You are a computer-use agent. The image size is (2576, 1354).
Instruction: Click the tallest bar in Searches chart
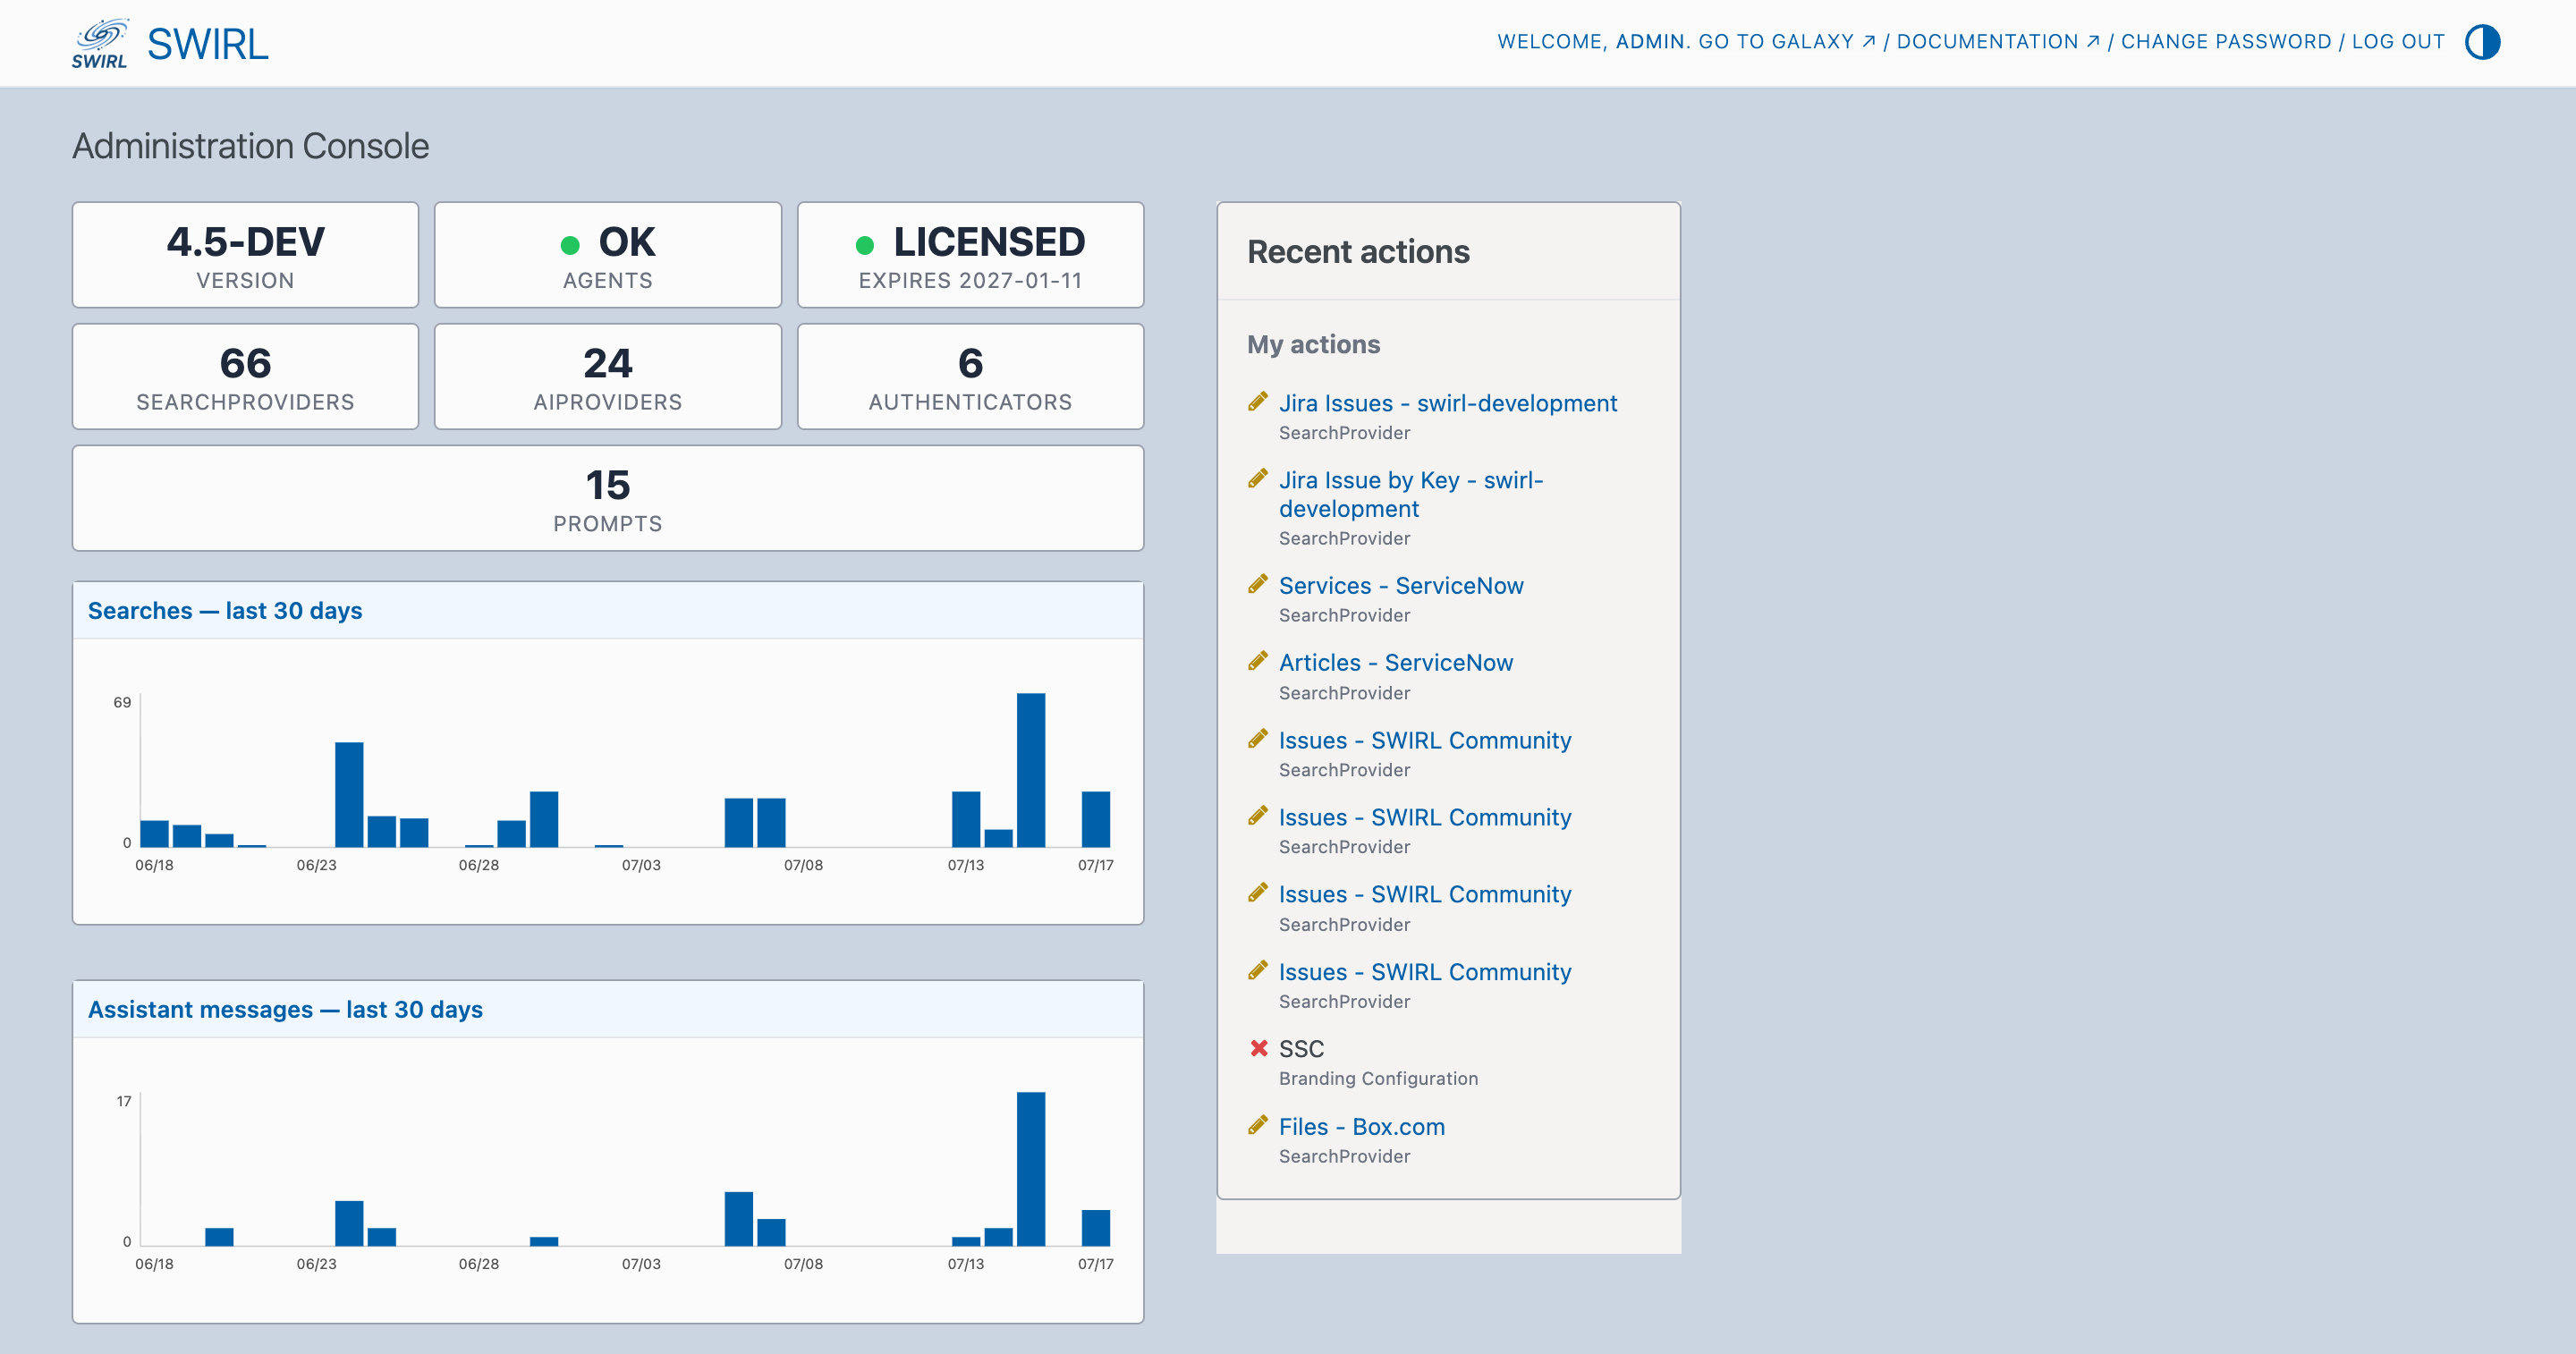tap(1031, 770)
